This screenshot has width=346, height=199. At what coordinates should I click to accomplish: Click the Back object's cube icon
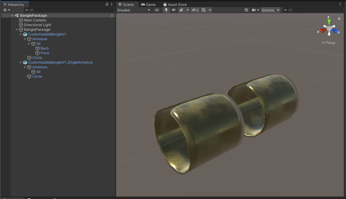point(38,48)
